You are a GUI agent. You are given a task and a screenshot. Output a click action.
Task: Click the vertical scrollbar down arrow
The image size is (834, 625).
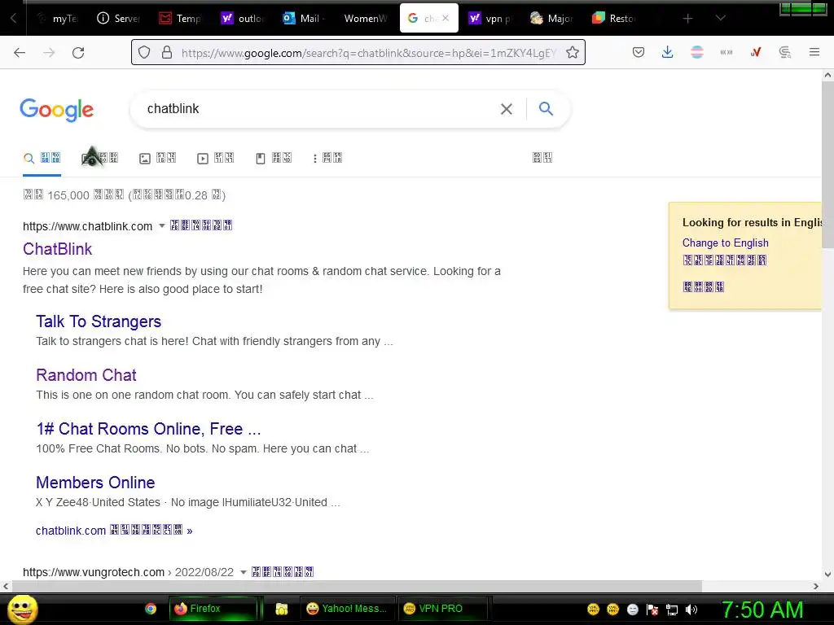827,574
